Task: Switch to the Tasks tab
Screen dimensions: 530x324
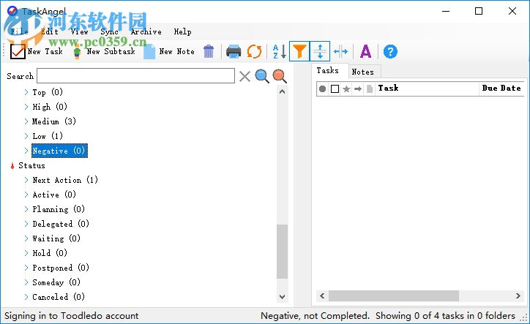Action: click(x=328, y=70)
